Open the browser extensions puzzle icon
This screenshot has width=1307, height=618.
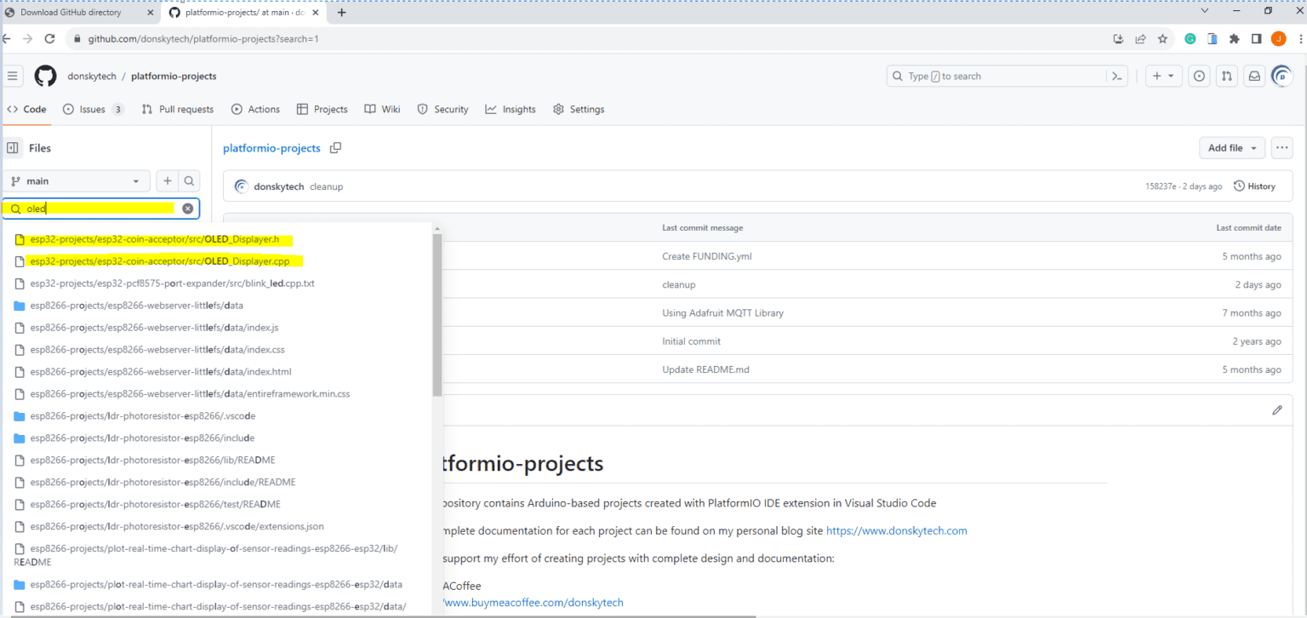[1236, 38]
